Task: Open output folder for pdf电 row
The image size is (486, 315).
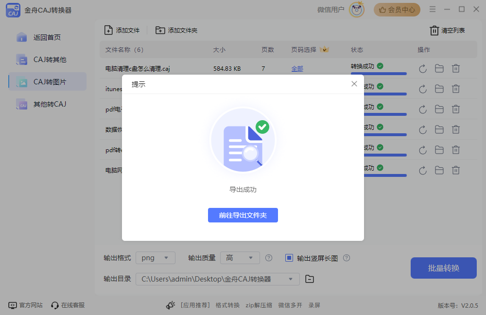Action: click(x=439, y=109)
